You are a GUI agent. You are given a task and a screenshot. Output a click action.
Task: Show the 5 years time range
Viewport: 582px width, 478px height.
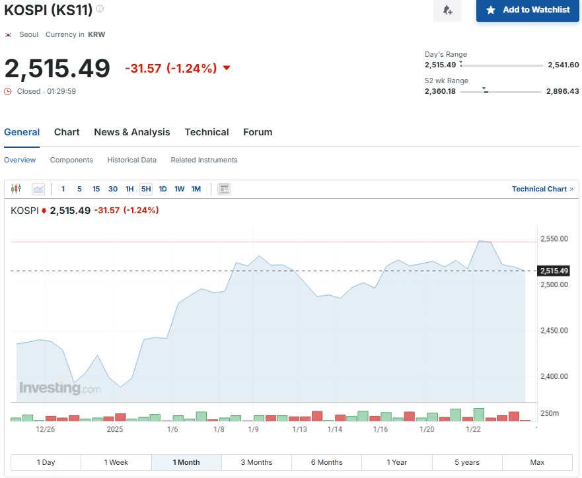[x=467, y=462]
